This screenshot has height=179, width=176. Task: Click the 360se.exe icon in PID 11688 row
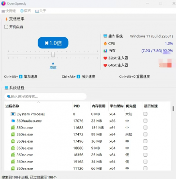pyautogui.click(x=13, y=128)
